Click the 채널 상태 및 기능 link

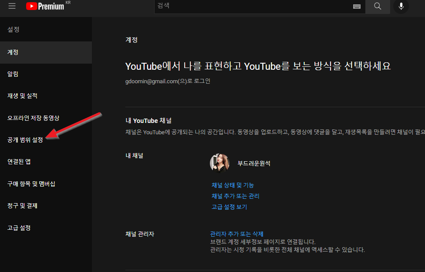pos(233,185)
